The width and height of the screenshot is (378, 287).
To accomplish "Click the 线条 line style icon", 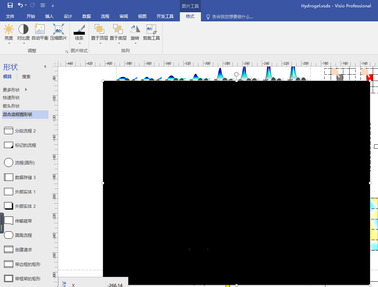I will 79,29.
